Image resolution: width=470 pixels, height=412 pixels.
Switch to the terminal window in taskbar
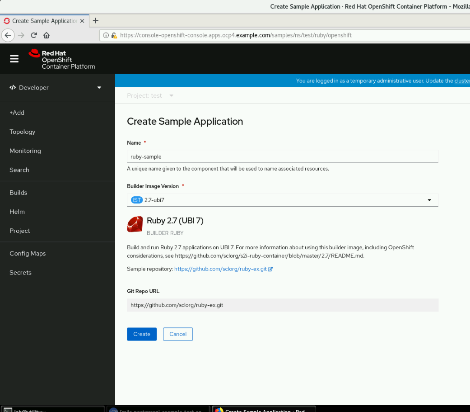(53, 410)
